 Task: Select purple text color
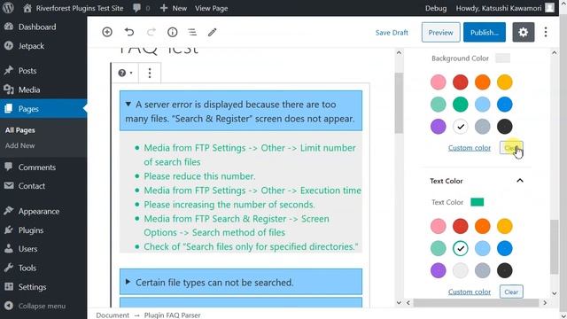click(x=439, y=270)
